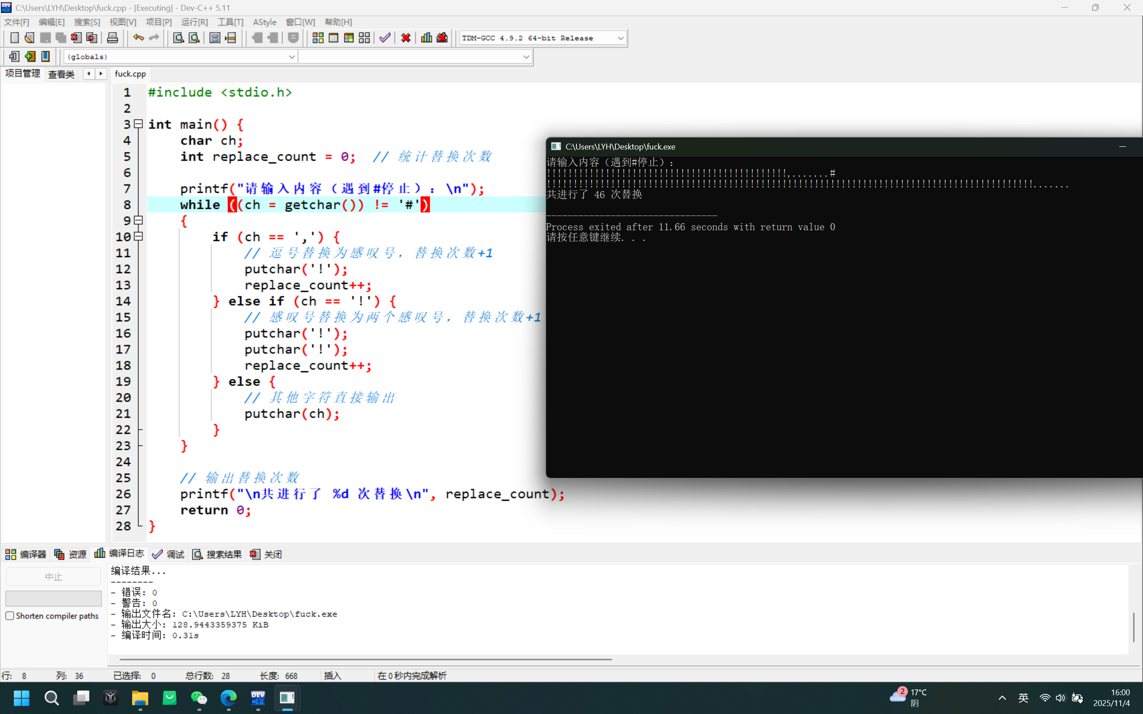The width and height of the screenshot is (1143, 714).
Task: Click the Profile analysis bar chart icon
Action: (426, 38)
